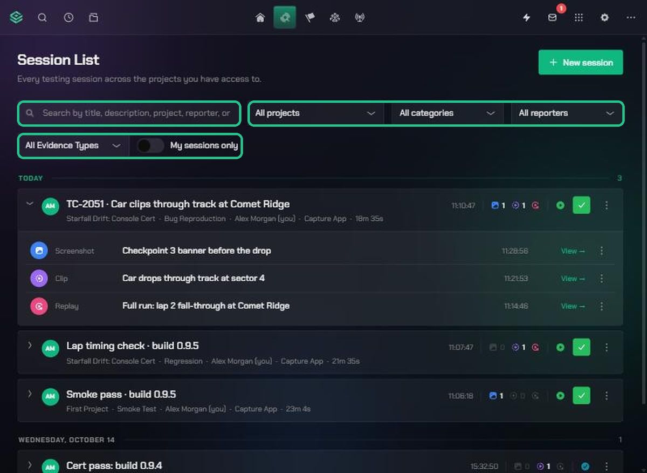Open kebab menu for Full run replay
The width and height of the screenshot is (647, 473).
(602, 306)
